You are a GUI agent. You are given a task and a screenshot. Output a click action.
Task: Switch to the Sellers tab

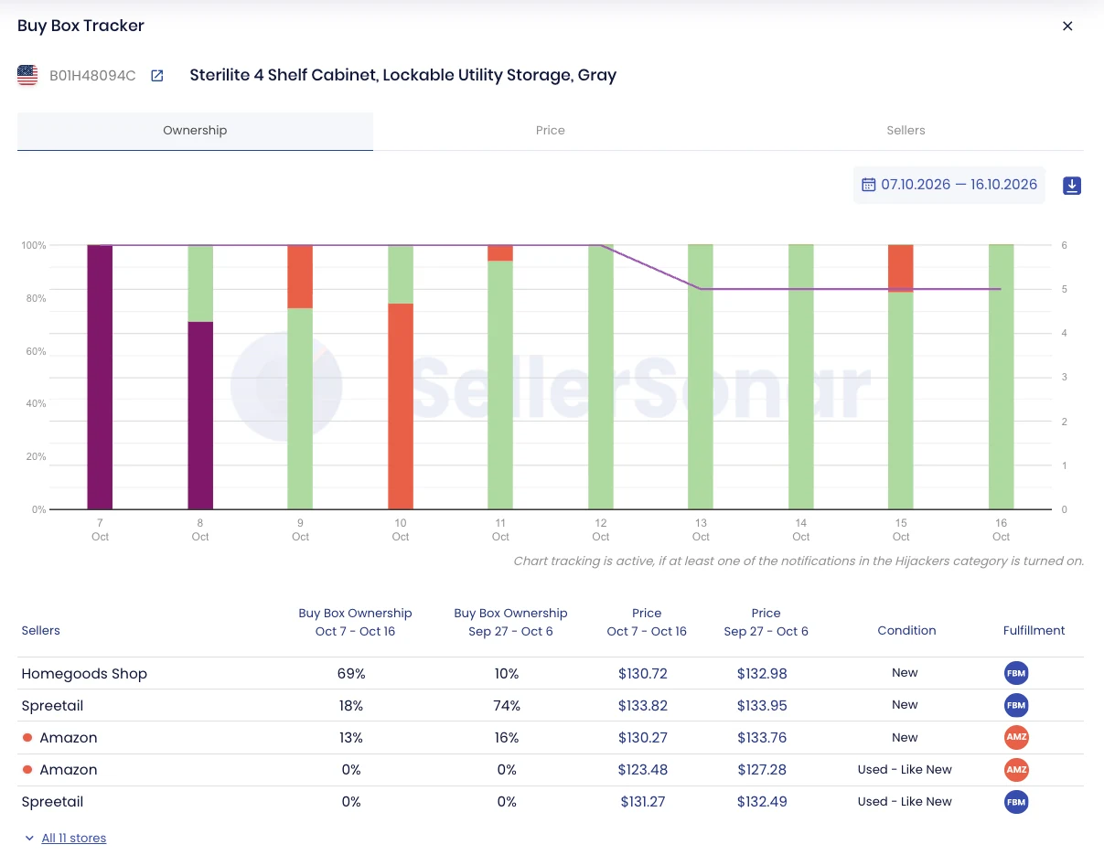click(906, 131)
